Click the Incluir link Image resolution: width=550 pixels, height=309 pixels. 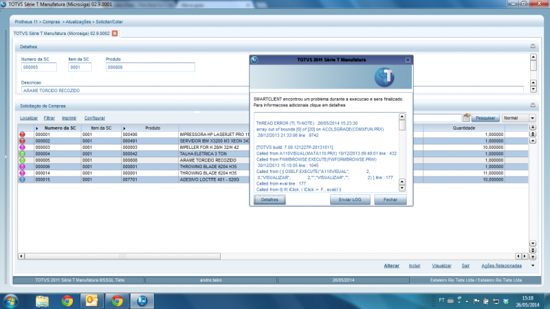pyautogui.click(x=415, y=266)
